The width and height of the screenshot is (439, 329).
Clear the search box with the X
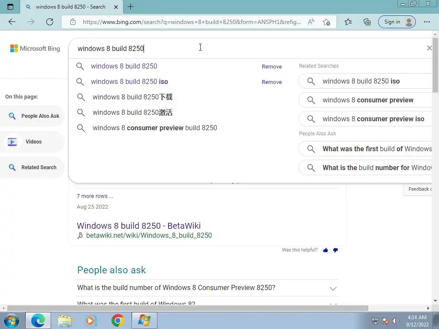click(429, 48)
